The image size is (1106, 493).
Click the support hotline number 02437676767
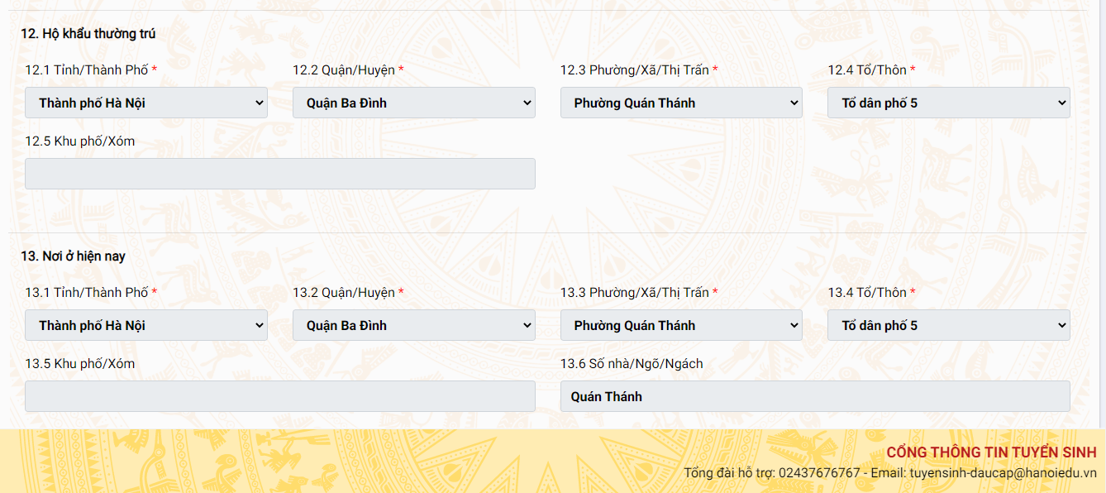(819, 473)
